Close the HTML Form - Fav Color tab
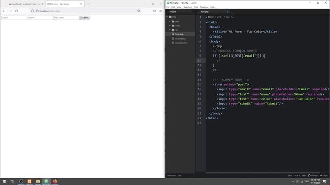 coord(81,4)
